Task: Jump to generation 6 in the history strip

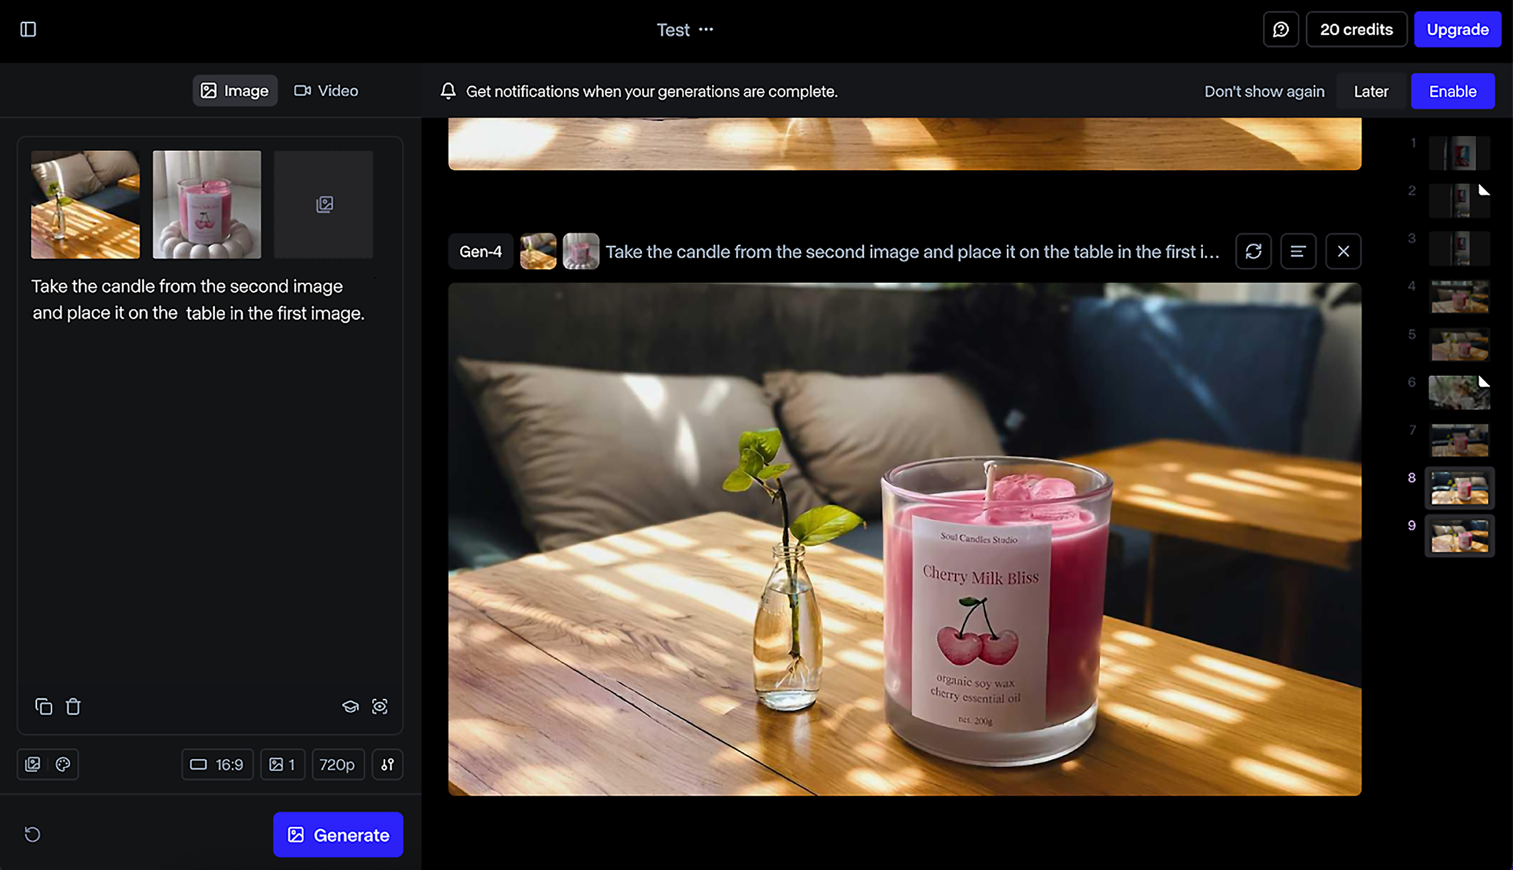Action: coord(1459,392)
